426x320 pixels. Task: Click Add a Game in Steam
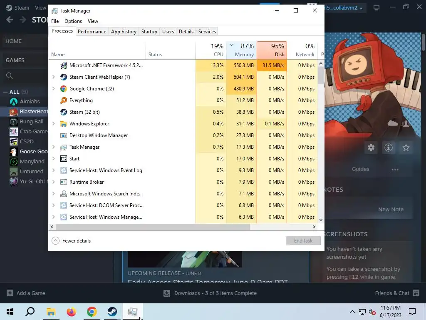click(26, 293)
